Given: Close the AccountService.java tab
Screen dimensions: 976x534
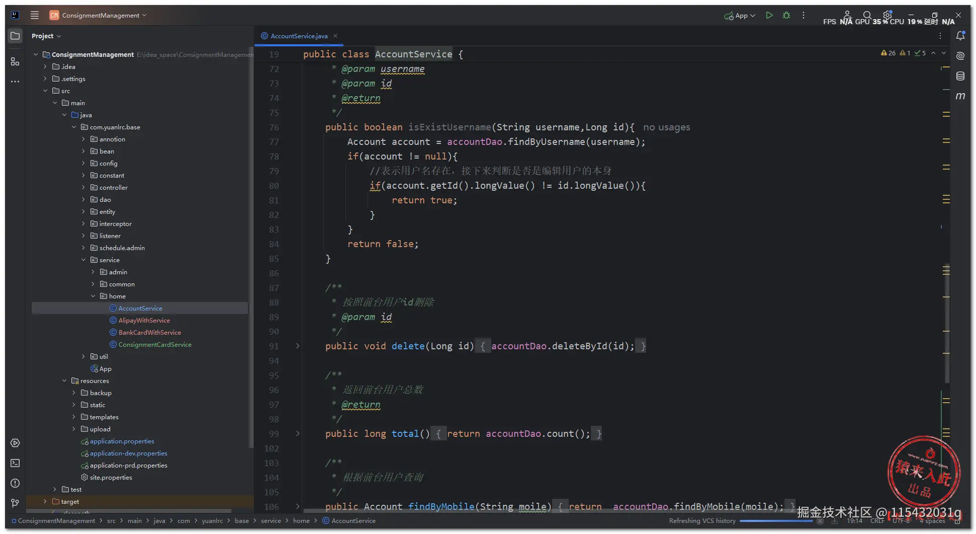Looking at the screenshot, I should tap(335, 36).
